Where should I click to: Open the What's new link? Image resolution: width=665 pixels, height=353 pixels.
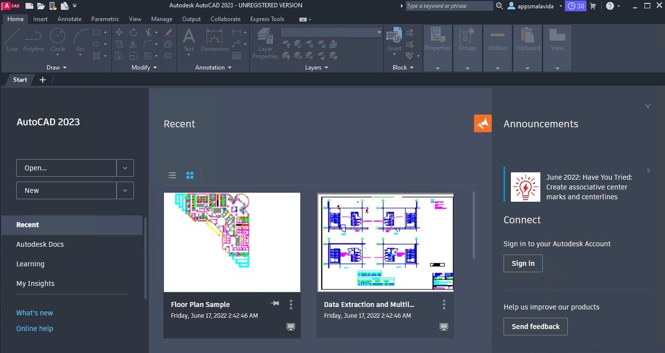coord(34,313)
